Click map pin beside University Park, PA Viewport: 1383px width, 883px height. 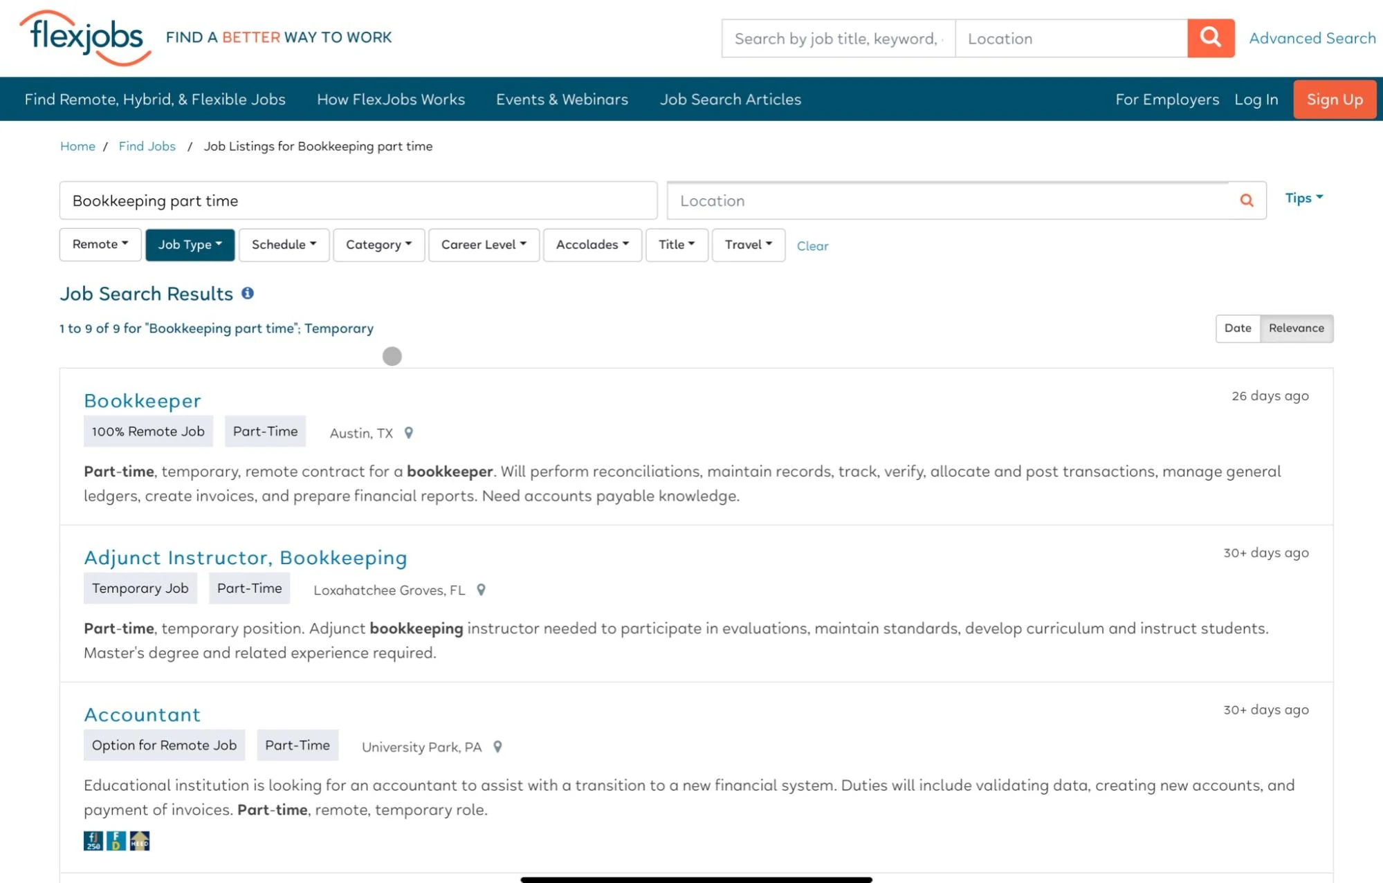[497, 747]
